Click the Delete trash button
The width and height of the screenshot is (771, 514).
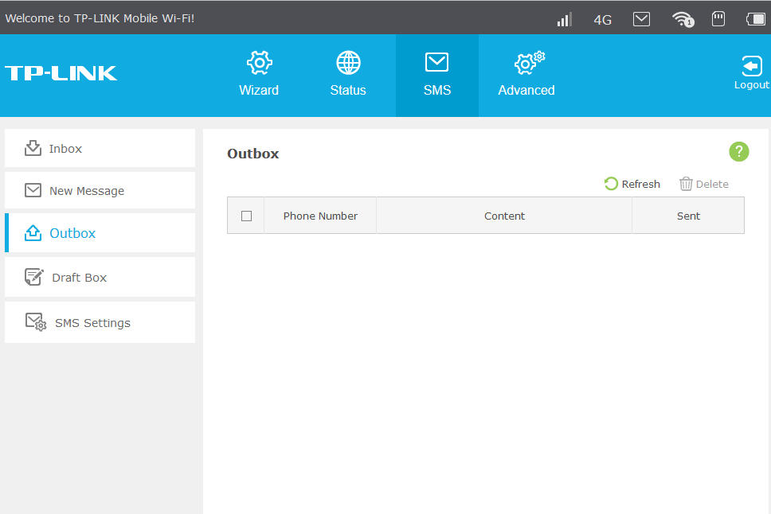(x=704, y=184)
